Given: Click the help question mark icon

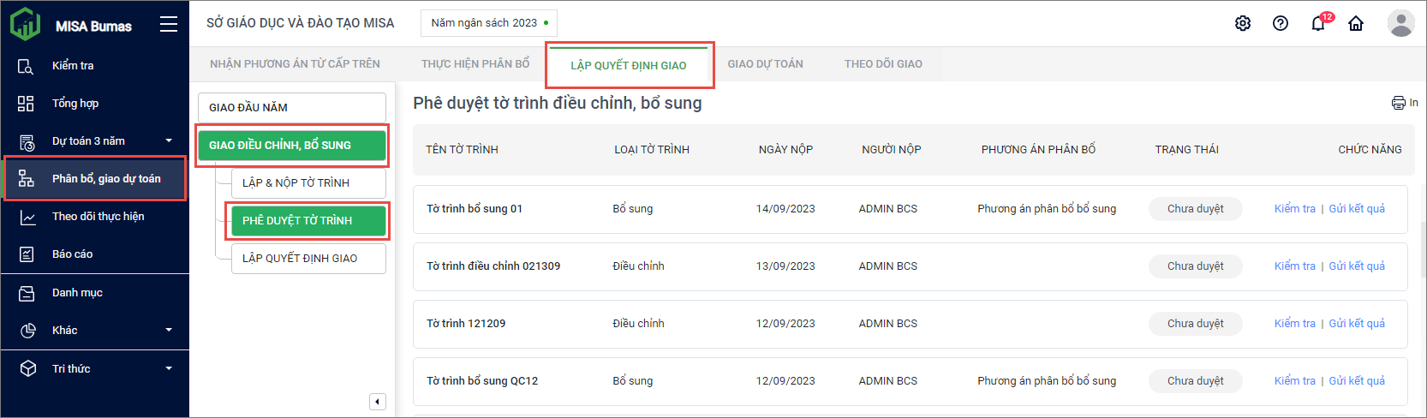Looking at the screenshot, I should (1280, 23).
